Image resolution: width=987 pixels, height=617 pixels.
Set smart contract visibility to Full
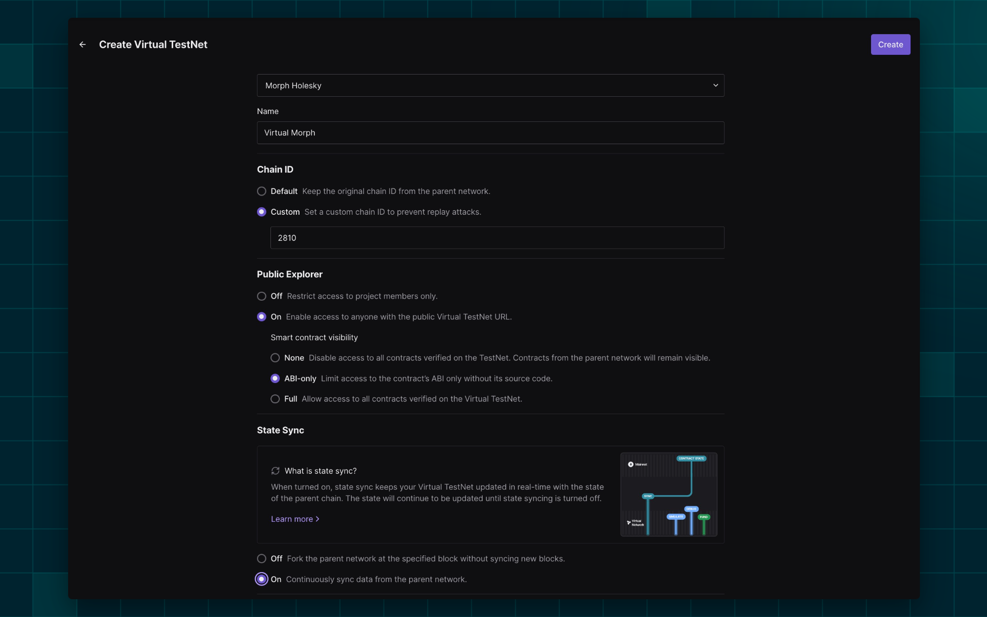point(275,399)
